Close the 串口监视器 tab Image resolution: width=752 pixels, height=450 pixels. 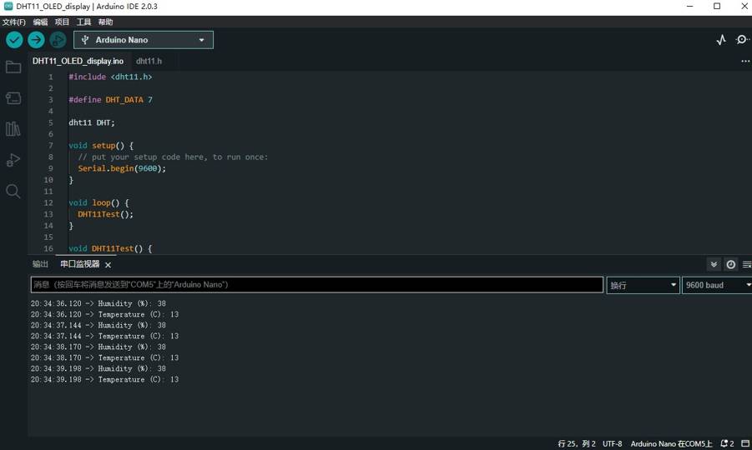point(109,265)
